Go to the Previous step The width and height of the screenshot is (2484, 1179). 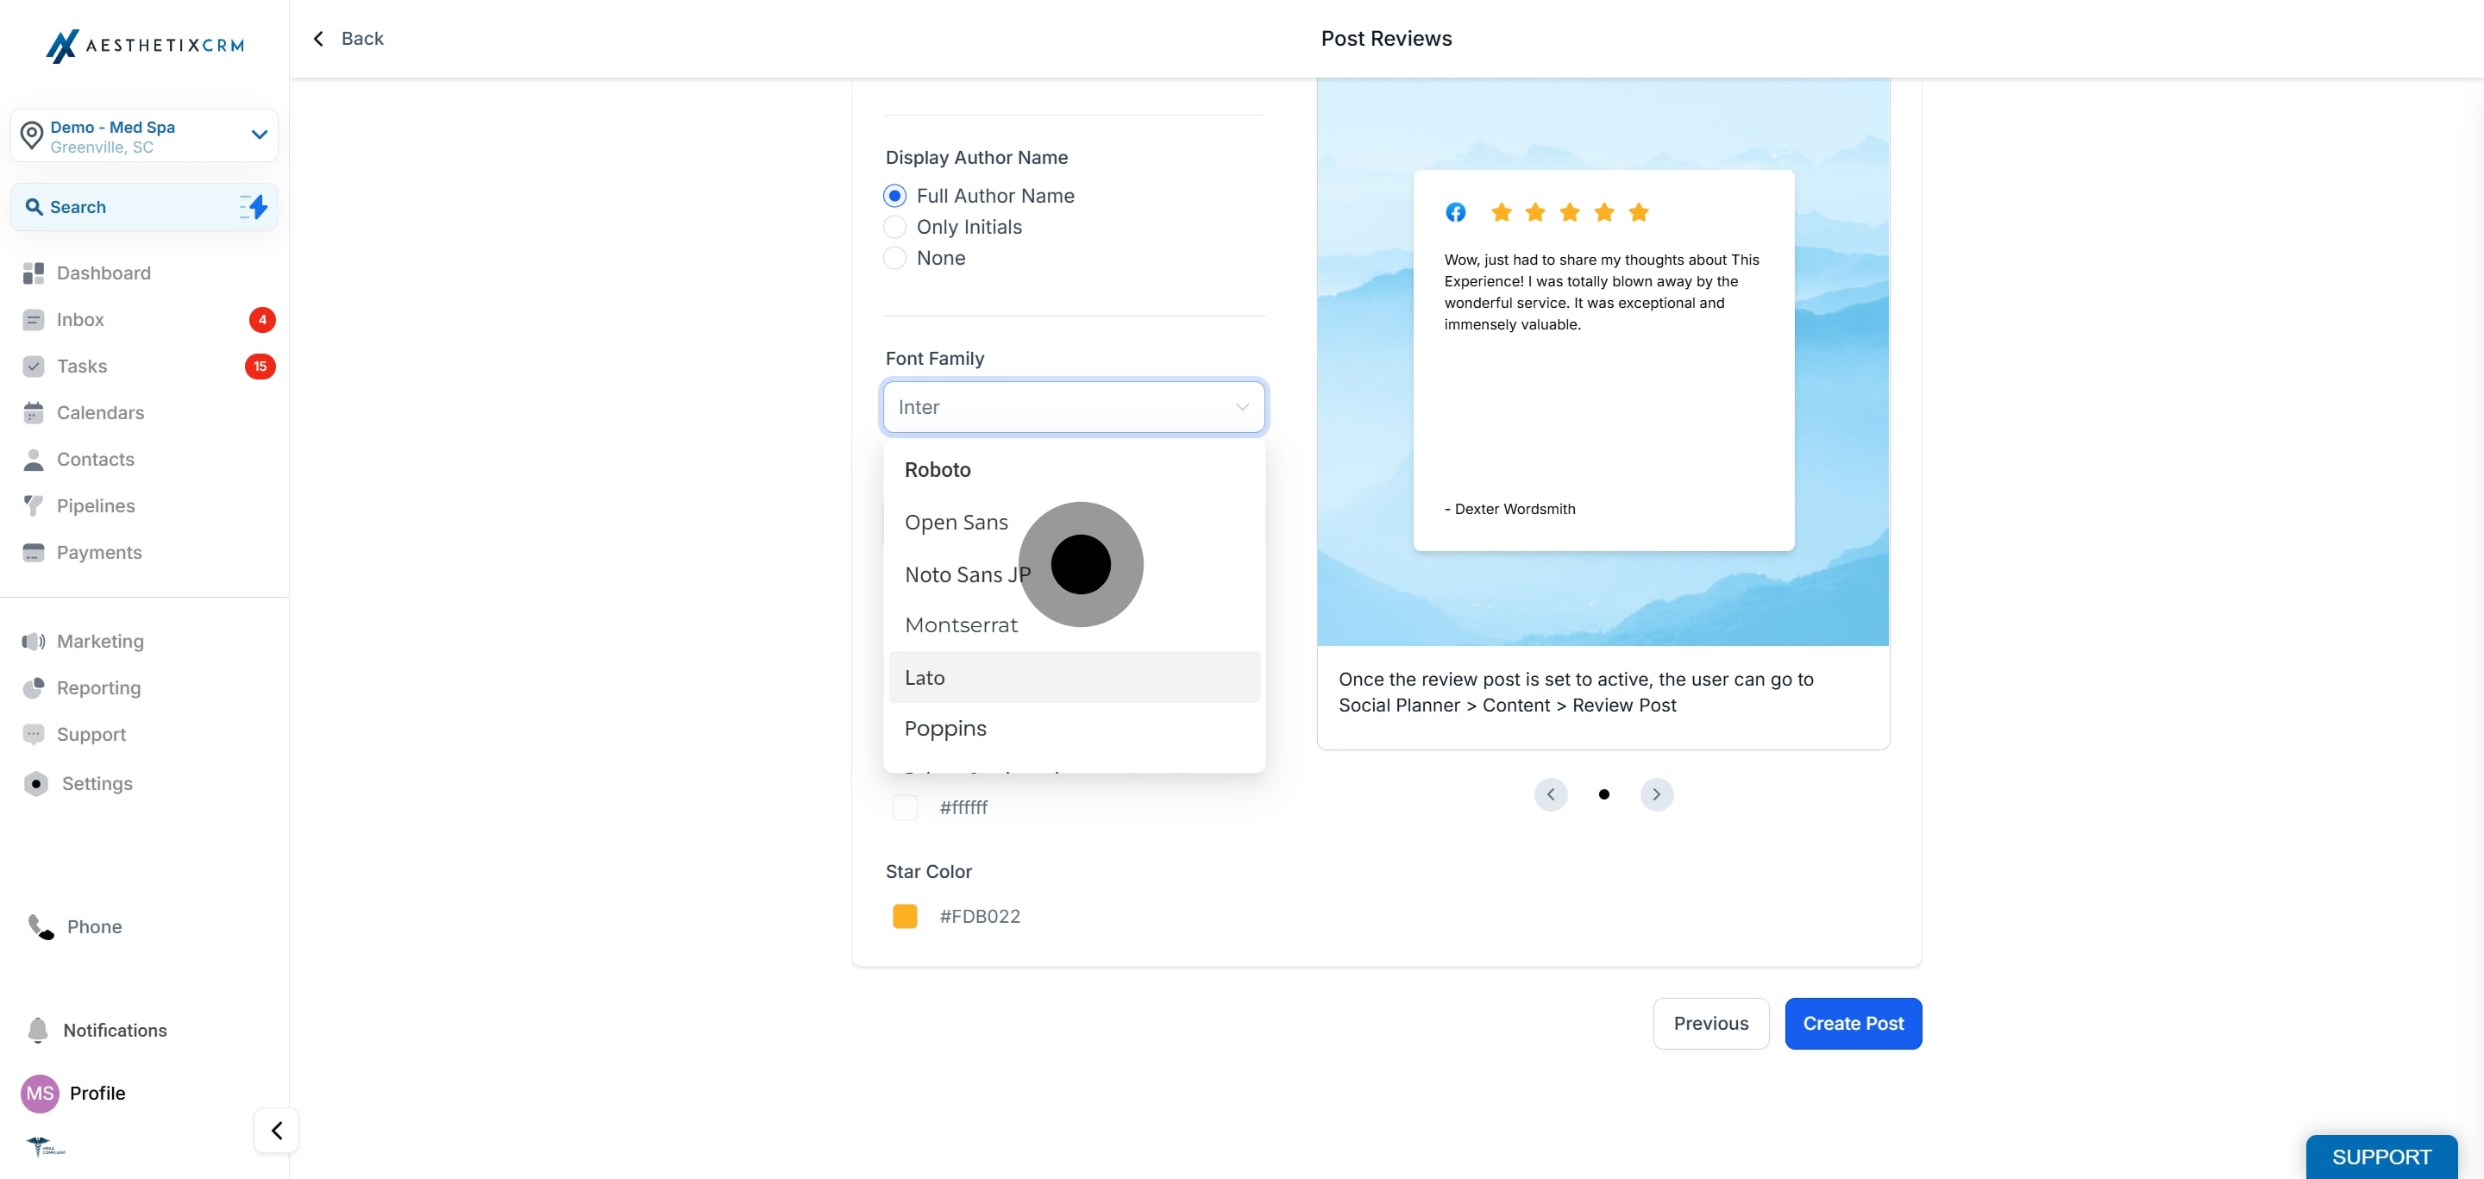pyautogui.click(x=1710, y=1023)
